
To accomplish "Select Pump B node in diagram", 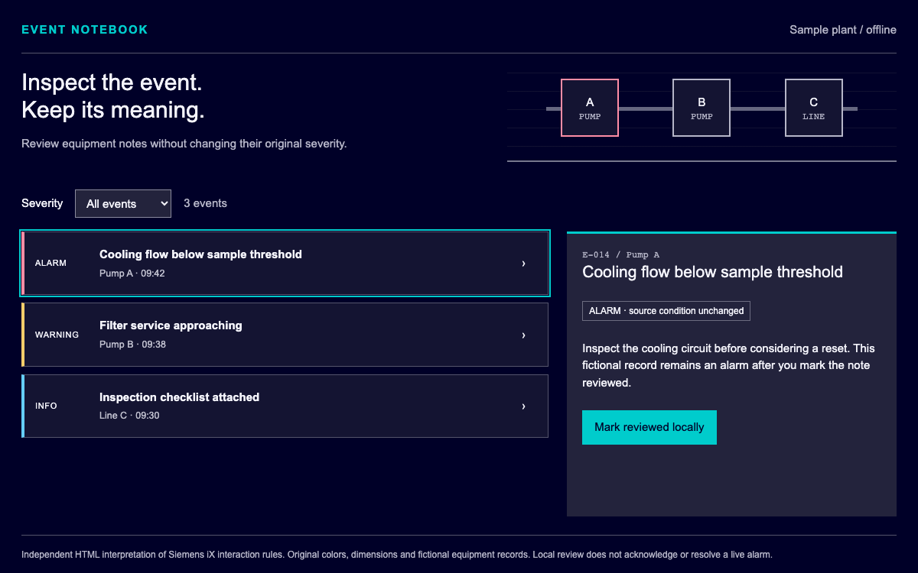I will coord(702,108).
